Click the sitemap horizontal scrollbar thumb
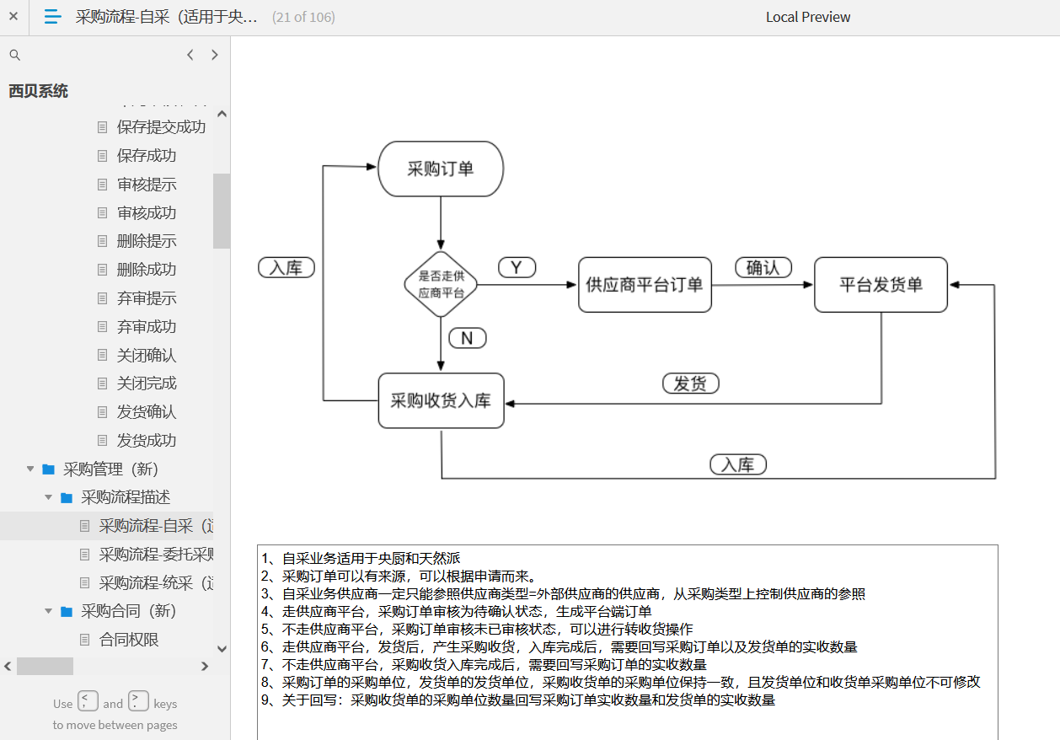The image size is (1060, 740). click(45, 667)
